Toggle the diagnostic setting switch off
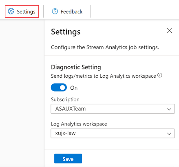The width and height of the screenshot is (179, 167). [59, 88]
